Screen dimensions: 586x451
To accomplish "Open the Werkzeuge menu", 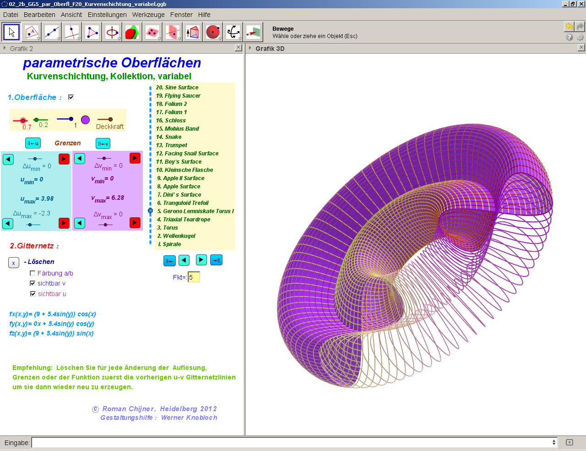I will pyautogui.click(x=148, y=15).
